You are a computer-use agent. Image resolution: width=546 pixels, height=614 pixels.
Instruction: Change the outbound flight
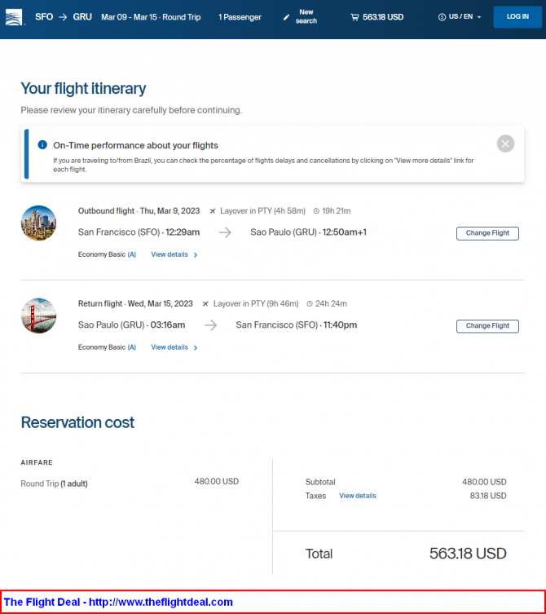coord(487,233)
